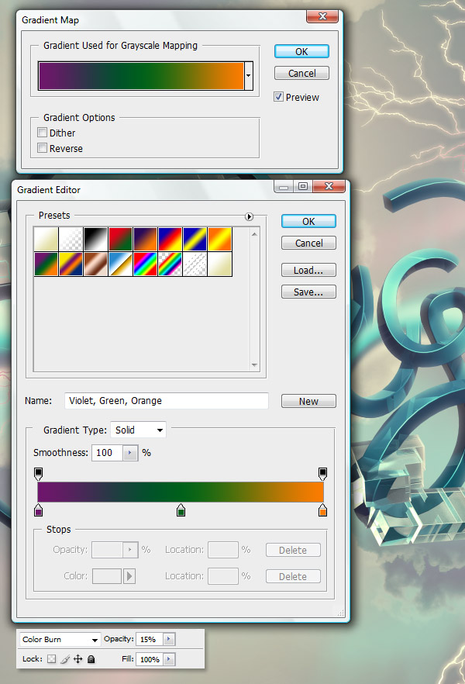This screenshot has width=465, height=684.
Task: Click the presets scrollbar up arrow
Action: click(x=254, y=234)
